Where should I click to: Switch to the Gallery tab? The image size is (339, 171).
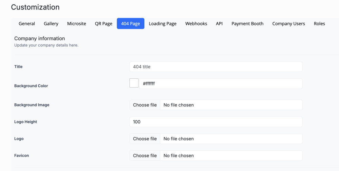point(51,24)
